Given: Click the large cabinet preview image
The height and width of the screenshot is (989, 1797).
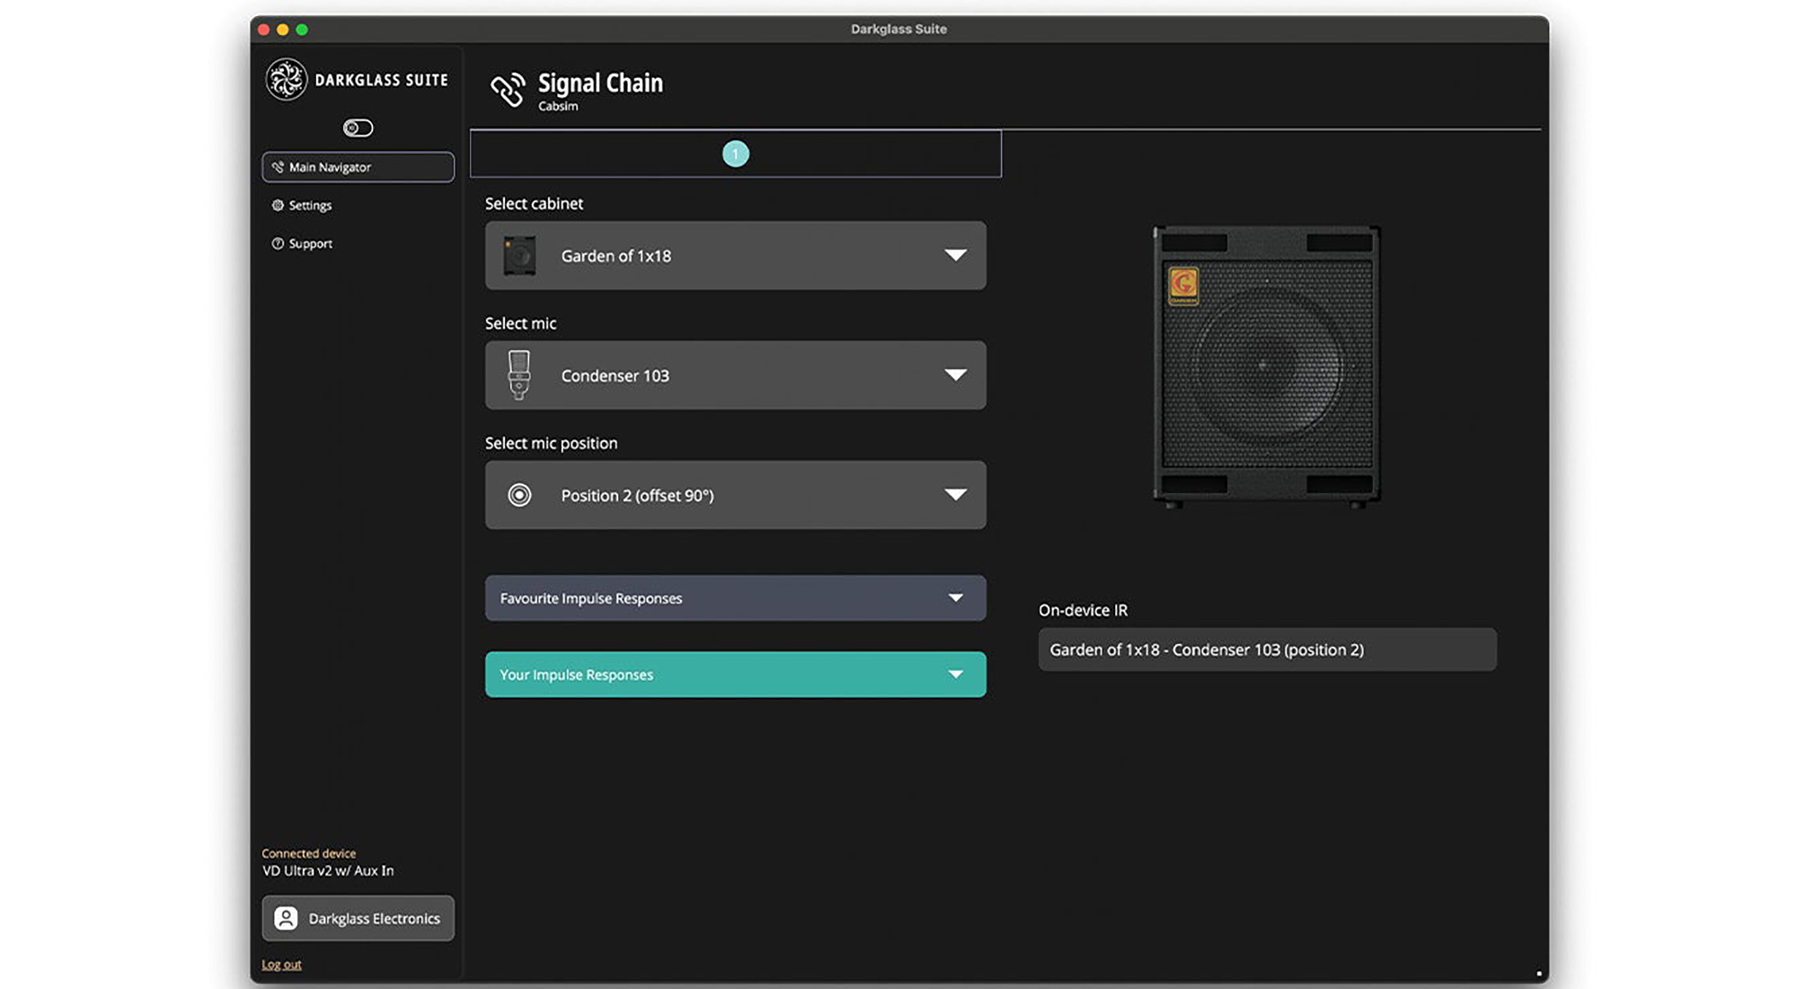Looking at the screenshot, I should point(1267,366).
